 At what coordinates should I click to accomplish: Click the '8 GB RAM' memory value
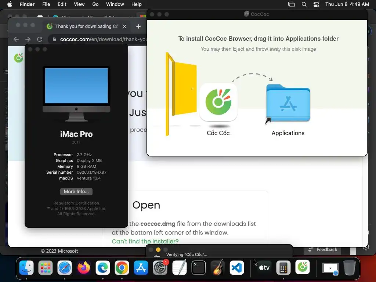tap(86, 166)
